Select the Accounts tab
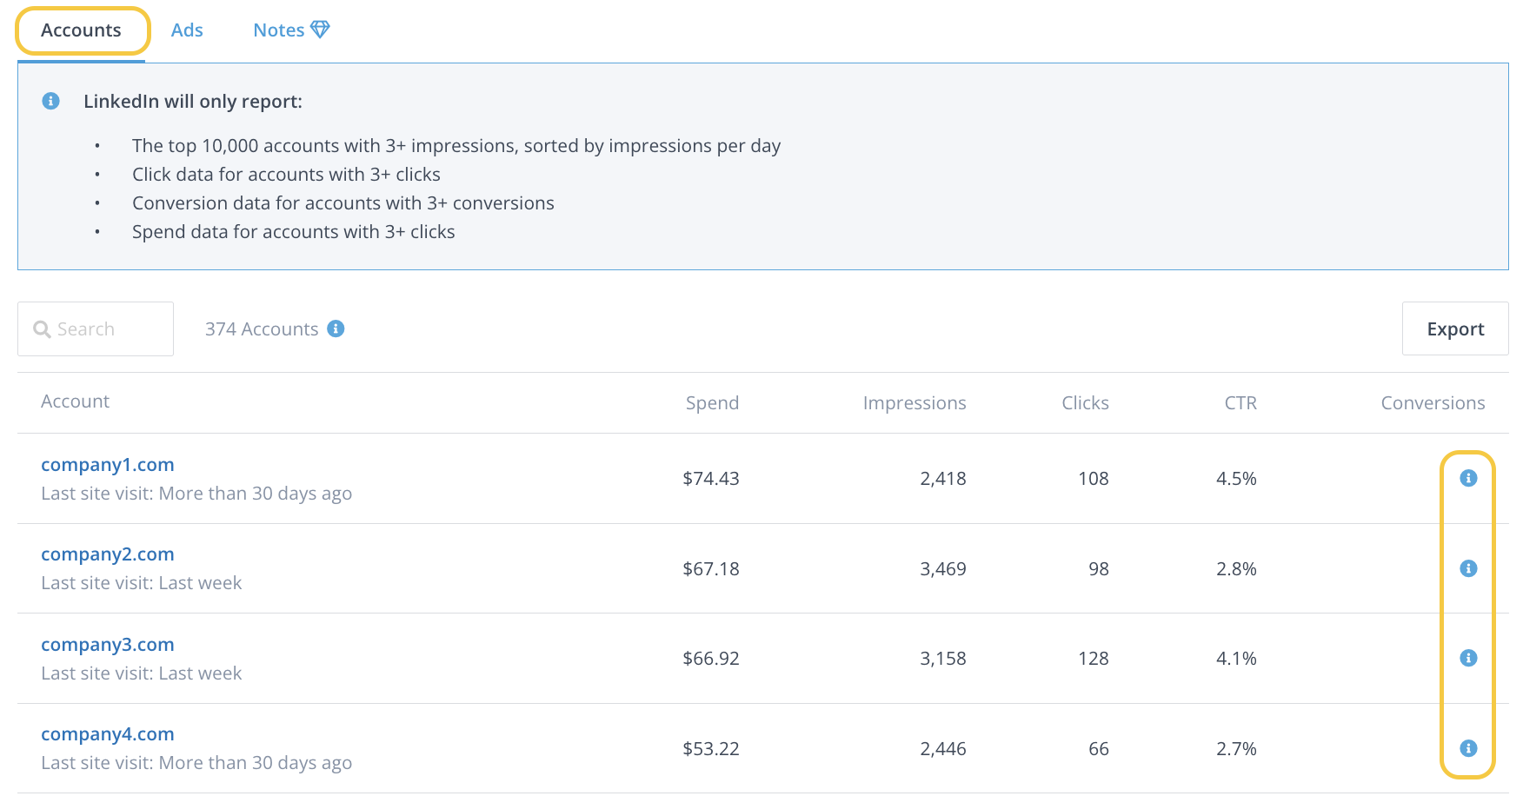This screenshot has height=796, width=1523. [81, 30]
